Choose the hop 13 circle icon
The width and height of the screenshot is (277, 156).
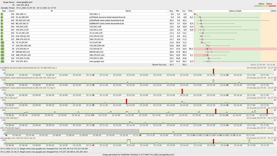click(x=2, y=52)
